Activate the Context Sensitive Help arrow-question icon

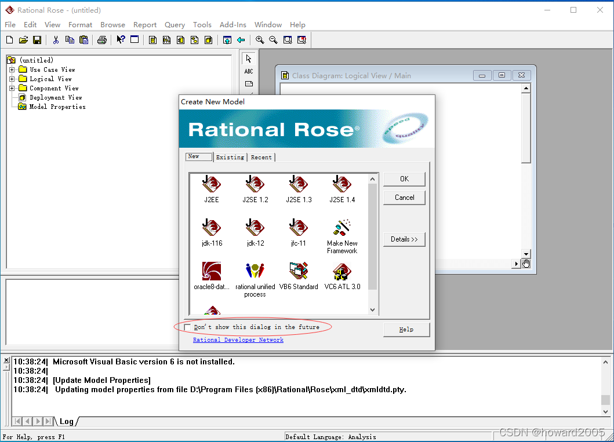[x=121, y=39]
